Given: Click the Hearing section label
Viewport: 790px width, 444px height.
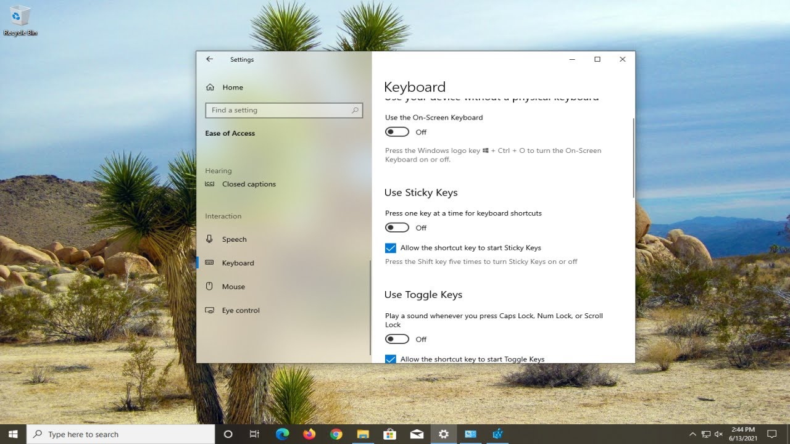Looking at the screenshot, I should coord(218,171).
